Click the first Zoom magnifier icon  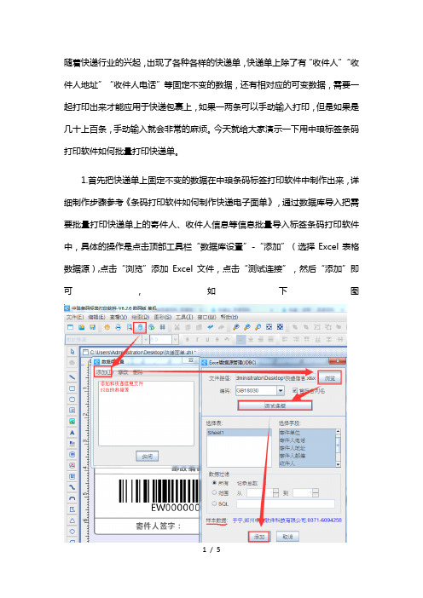236,327
